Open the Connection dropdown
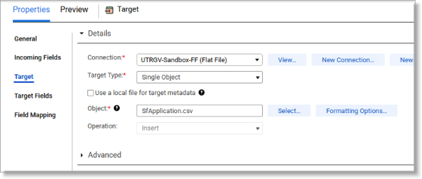The height and width of the screenshot is (179, 422). point(199,60)
